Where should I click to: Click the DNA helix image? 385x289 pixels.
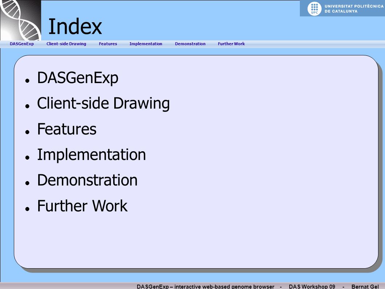(x=21, y=20)
